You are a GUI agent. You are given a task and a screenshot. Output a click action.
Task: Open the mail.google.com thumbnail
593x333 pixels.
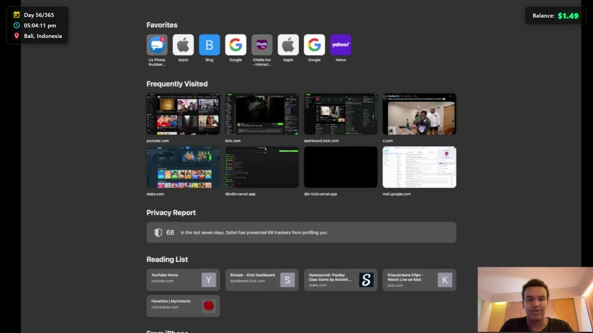coord(419,167)
